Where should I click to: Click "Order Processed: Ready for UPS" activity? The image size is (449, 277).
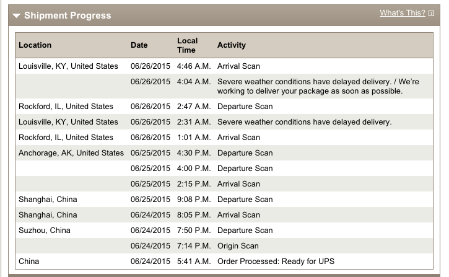coord(276,262)
